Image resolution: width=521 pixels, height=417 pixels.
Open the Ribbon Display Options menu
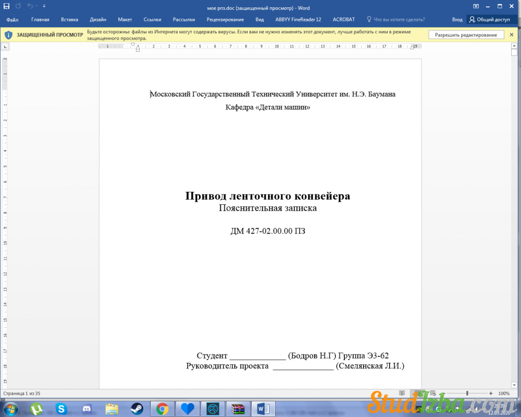[476, 6]
